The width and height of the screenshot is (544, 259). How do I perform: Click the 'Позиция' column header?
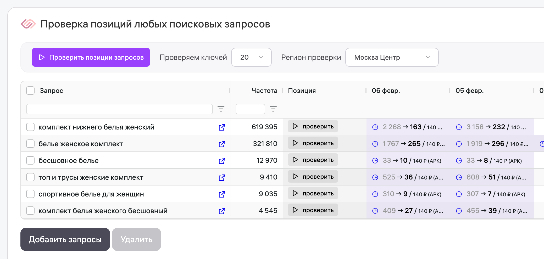[302, 91]
